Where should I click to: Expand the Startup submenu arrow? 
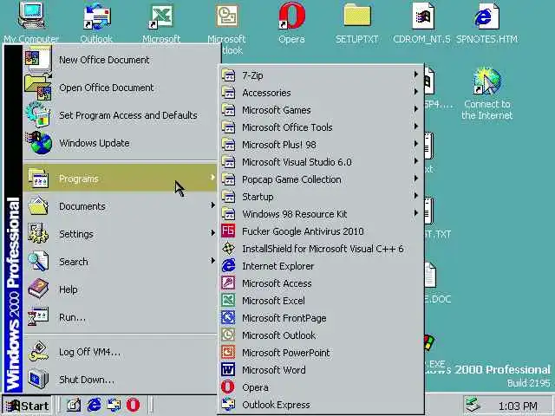416,196
